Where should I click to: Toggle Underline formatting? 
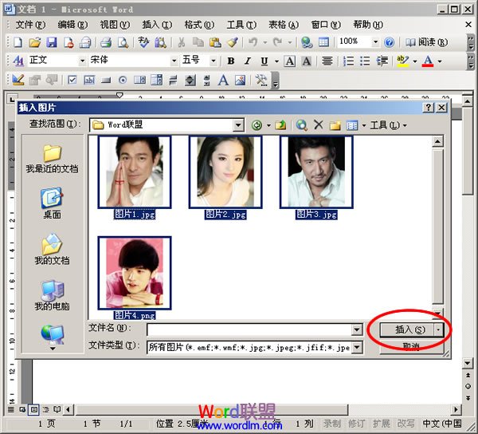pyautogui.click(x=264, y=61)
